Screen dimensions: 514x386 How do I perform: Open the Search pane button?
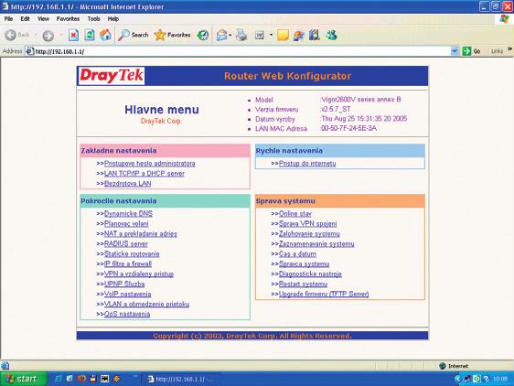coord(134,35)
